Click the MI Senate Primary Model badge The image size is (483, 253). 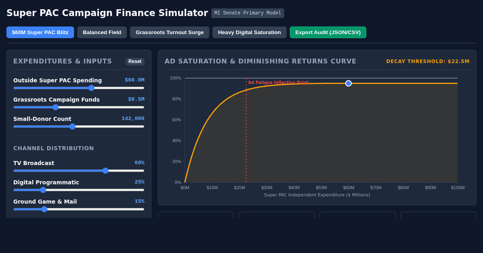248,13
